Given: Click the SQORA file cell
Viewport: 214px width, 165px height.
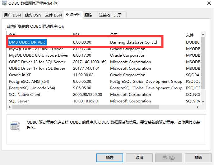Looking at the screenshot, I should pos(193,75).
